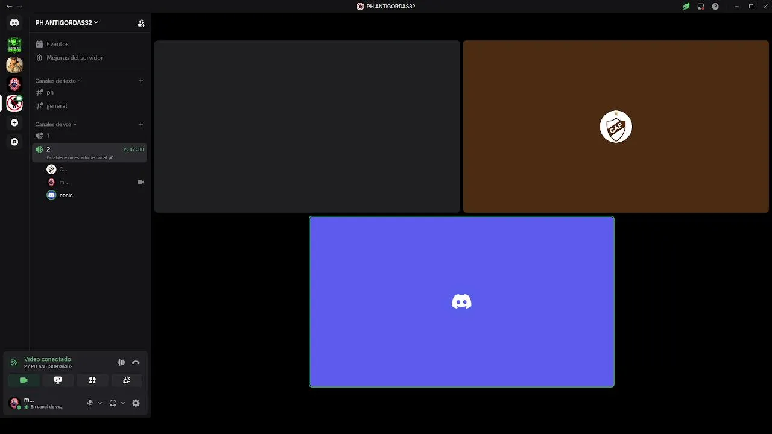Screen dimensions: 772x434
Task: Open the general text channel
Action: coord(89,106)
